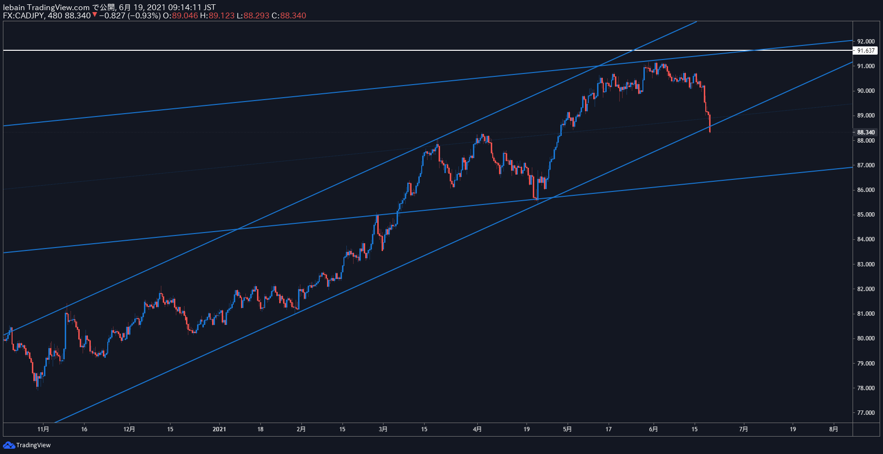Click the 7月 date label on time axis

pyautogui.click(x=744, y=429)
